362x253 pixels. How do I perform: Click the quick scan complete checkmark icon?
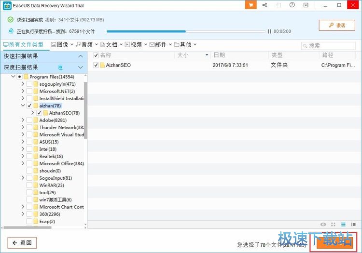(x=11, y=20)
